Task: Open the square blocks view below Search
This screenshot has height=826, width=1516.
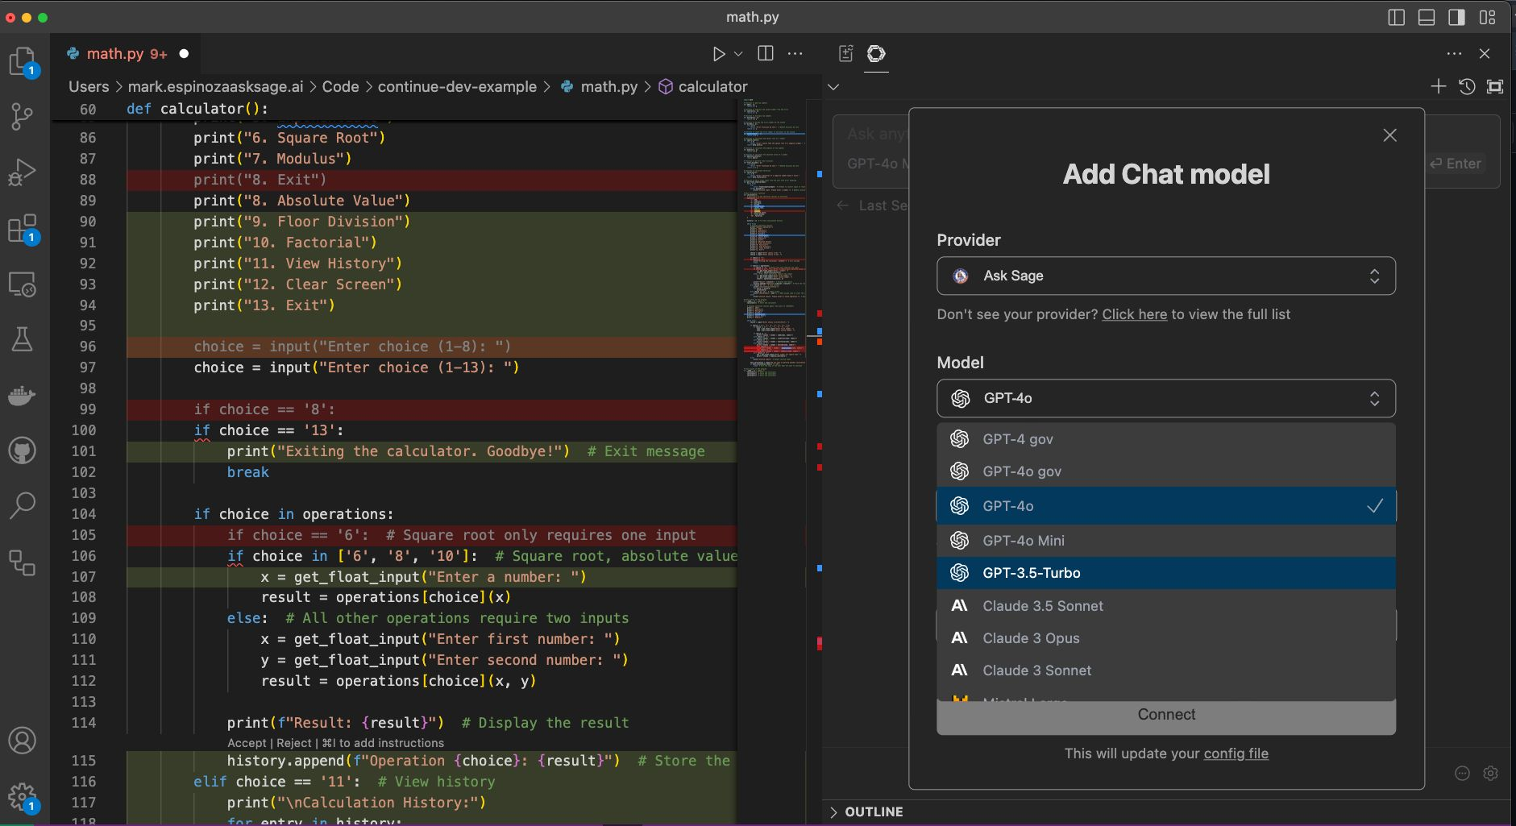Action: [23, 562]
